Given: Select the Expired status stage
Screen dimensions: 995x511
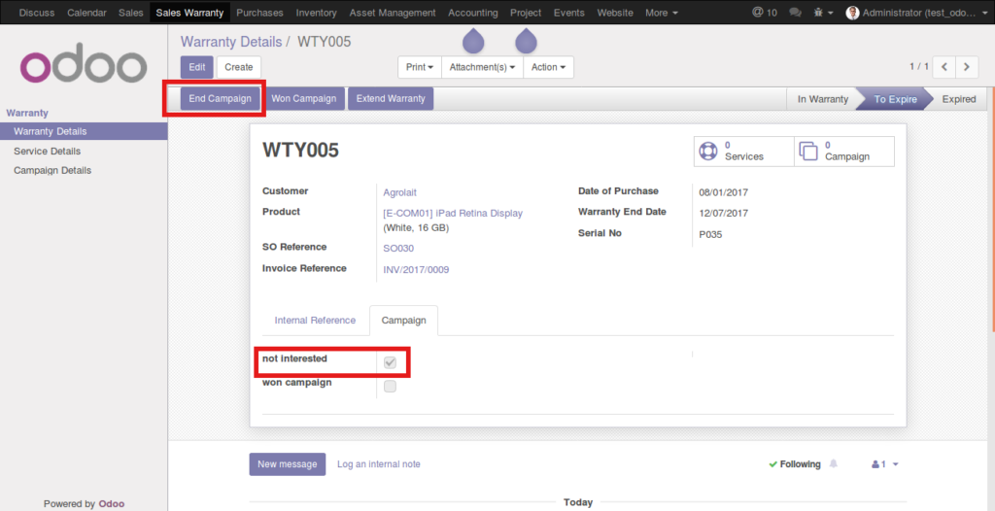Looking at the screenshot, I should [959, 99].
